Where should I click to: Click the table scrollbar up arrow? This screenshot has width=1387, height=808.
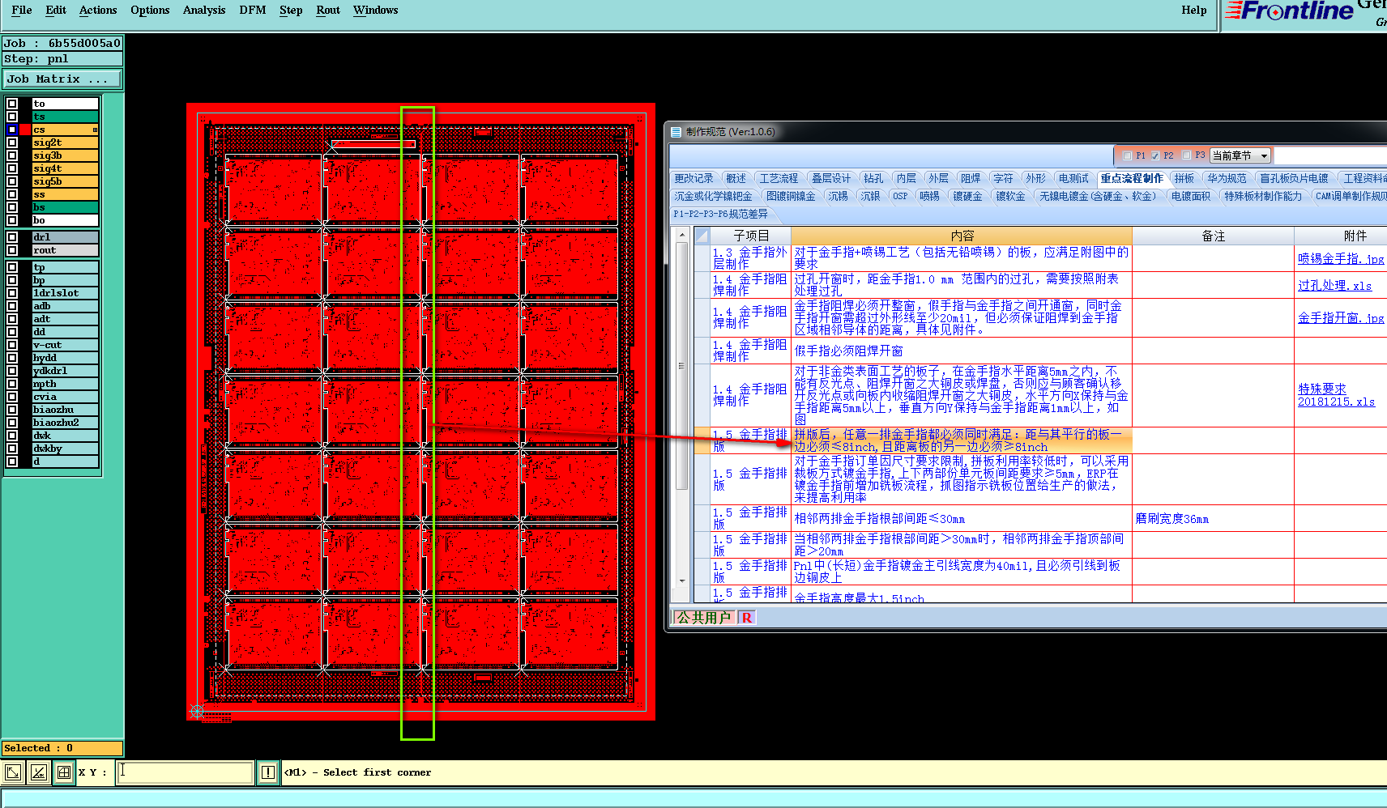click(682, 235)
